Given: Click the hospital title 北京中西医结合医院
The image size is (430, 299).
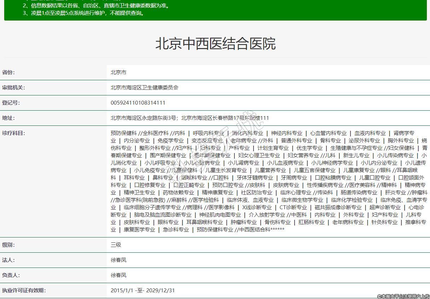Looking at the screenshot, I should click(215, 44).
